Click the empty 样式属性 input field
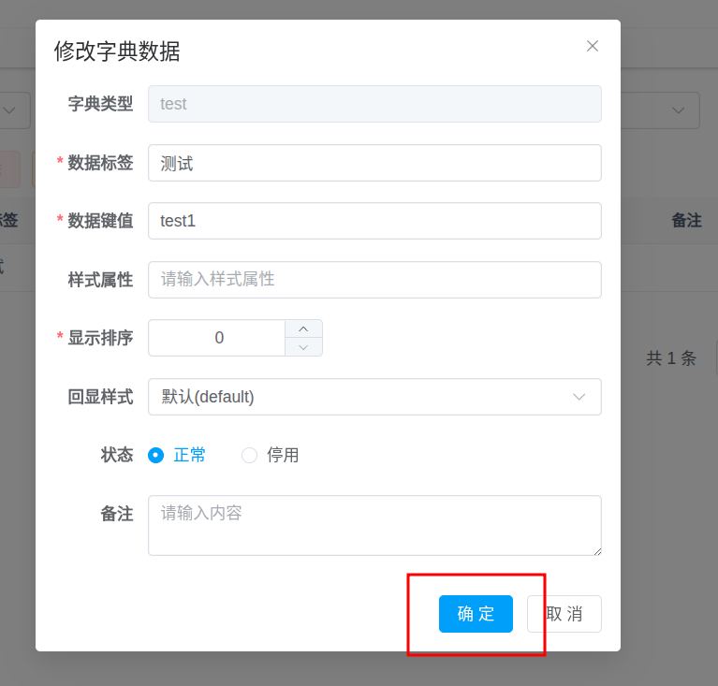Image resolution: width=718 pixels, height=686 pixels. (374, 279)
